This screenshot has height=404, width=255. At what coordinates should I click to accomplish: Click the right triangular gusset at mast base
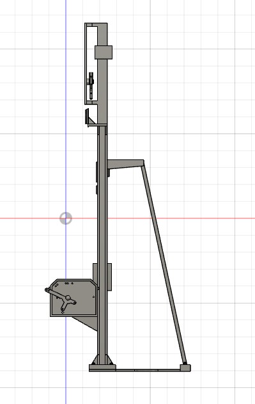pos(110,360)
